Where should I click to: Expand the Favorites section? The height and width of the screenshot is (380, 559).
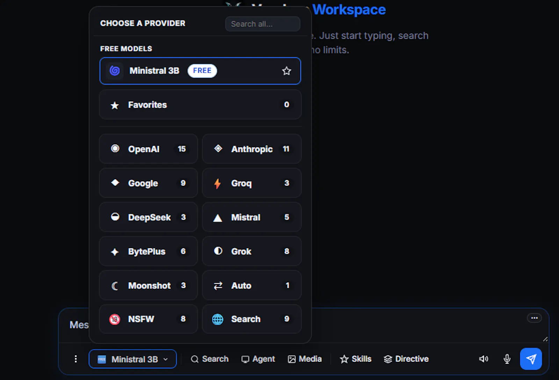point(200,104)
